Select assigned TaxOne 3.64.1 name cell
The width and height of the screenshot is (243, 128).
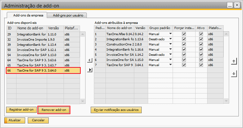point(120,65)
